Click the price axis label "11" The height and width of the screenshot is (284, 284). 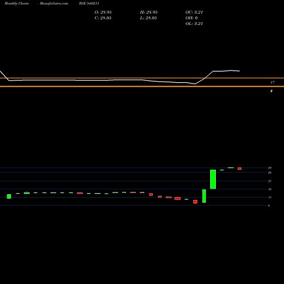tap(270, 198)
